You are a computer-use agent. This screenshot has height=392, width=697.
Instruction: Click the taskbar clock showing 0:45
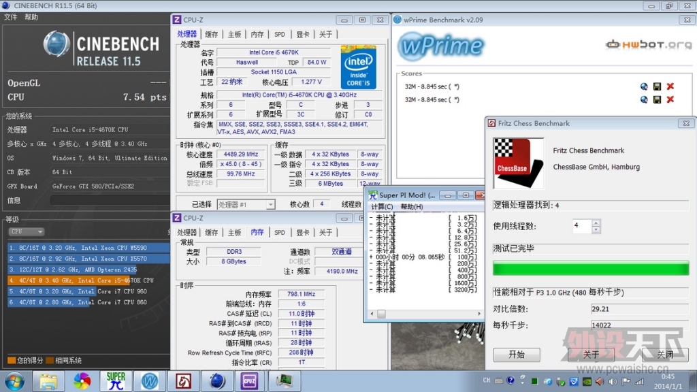668,376
